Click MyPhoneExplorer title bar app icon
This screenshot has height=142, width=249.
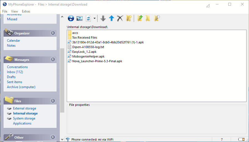pos(5,4)
